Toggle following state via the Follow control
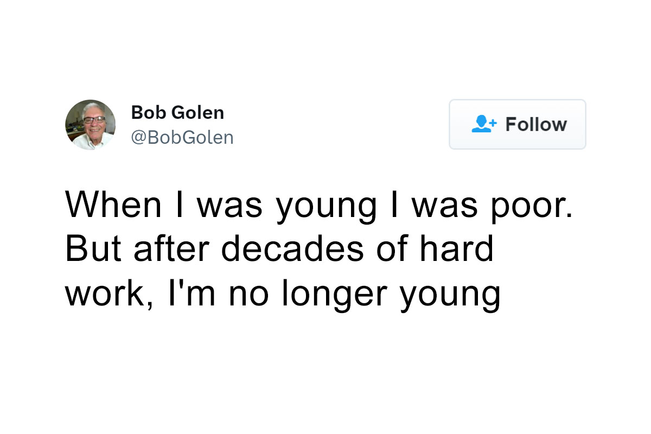This screenshot has height=434, width=651. pyautogui.click(x=517, y=124)
